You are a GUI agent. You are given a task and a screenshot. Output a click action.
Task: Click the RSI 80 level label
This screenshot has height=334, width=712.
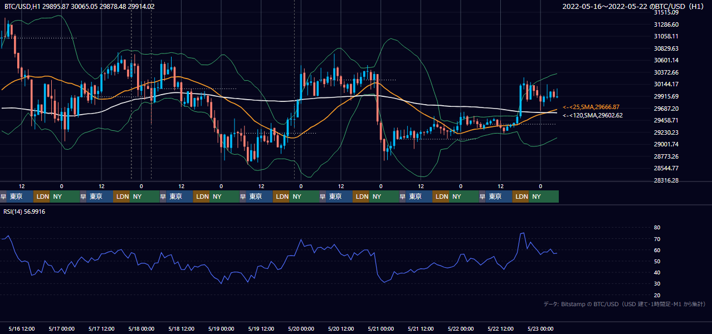pos(657,228)
